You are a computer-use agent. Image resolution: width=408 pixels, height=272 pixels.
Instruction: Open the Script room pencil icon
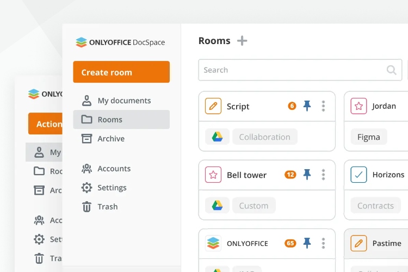coord(213,106)
